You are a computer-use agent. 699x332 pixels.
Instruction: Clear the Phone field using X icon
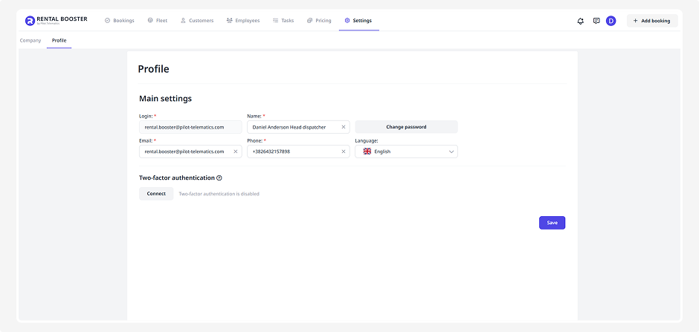pyautogui.click(x=344, y=152)
